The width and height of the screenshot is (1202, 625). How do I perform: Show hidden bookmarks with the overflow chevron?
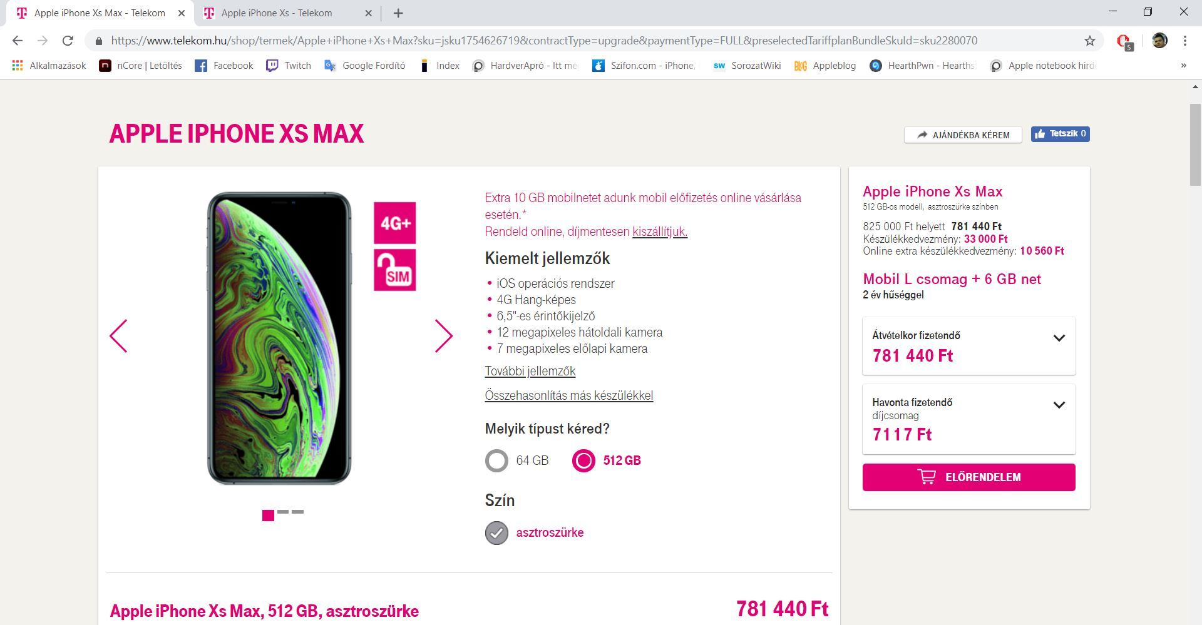coord(1183,66)
